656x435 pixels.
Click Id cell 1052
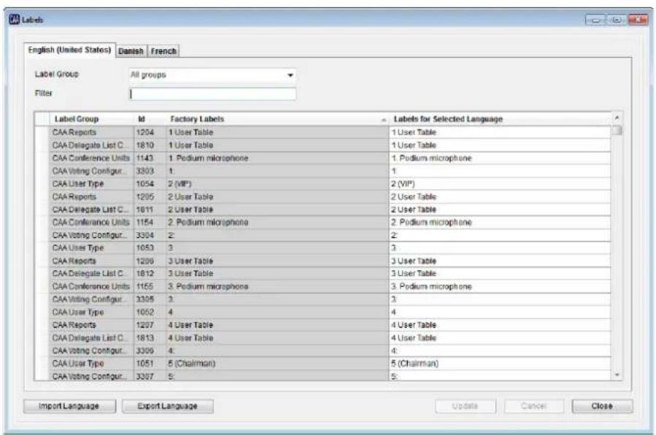click(x=150, y=312)
